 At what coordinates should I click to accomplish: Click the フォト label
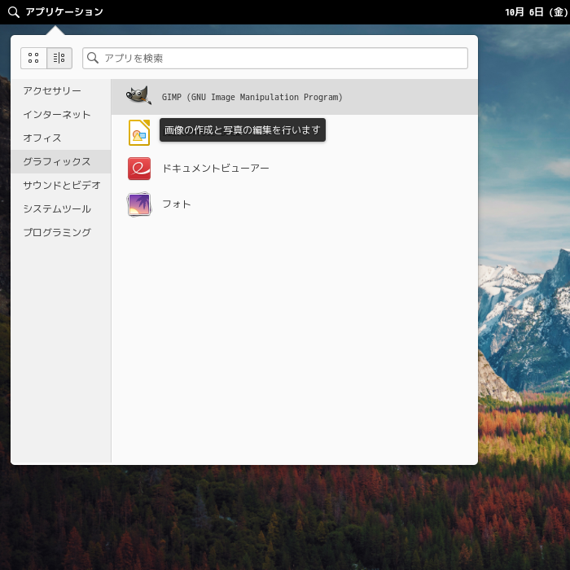pyautogui.click(x=177, y=204)
